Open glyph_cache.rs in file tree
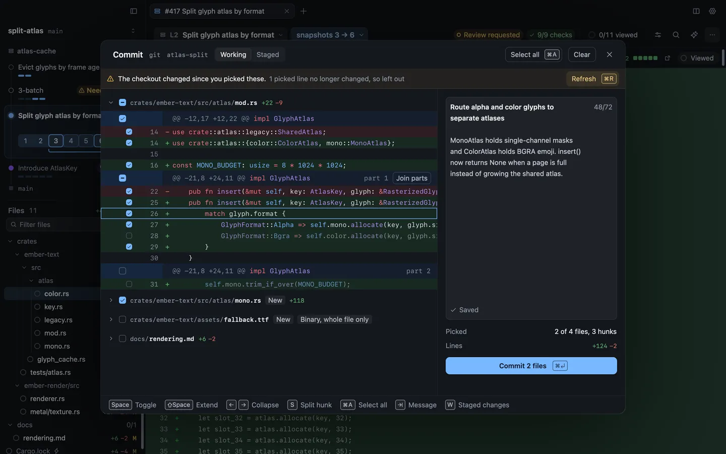 61,359
